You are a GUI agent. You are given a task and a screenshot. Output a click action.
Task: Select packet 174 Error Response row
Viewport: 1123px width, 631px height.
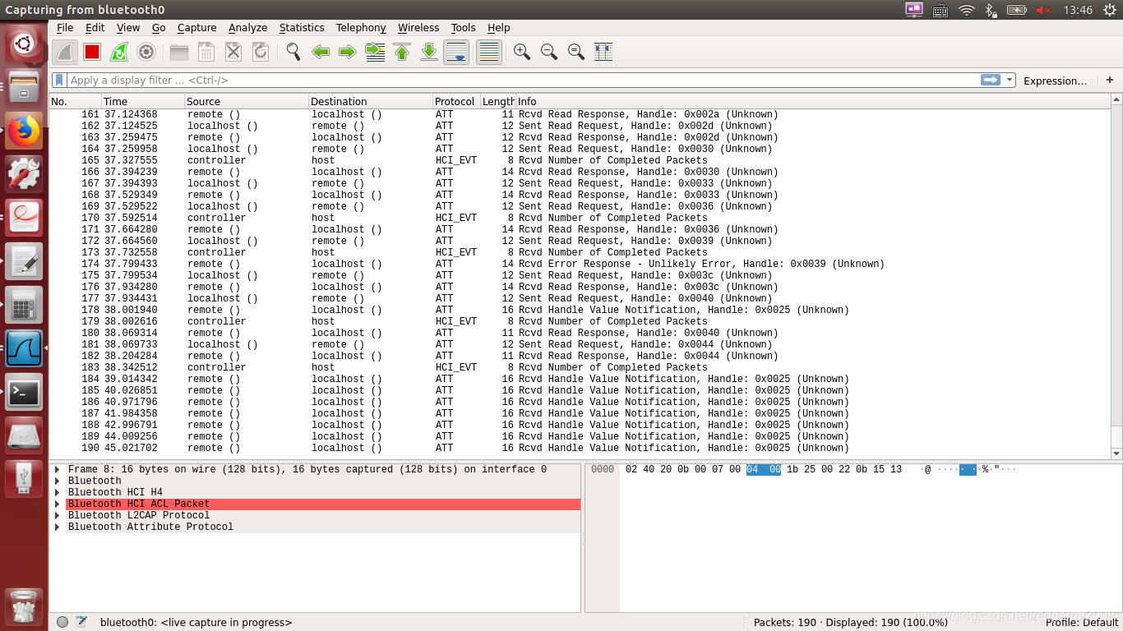(x=580, y=264)
